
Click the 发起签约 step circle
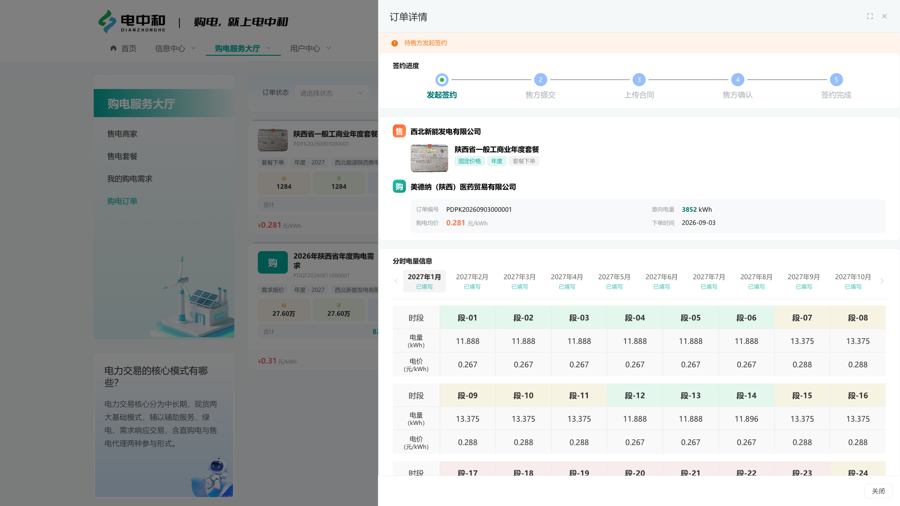click(442, 80)
